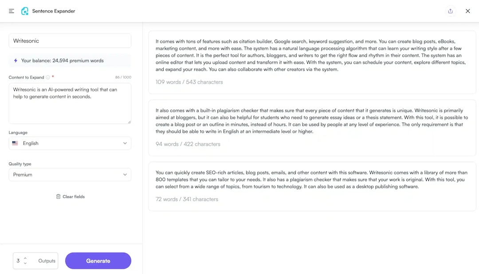This screenshot has height=274, width=479.
Task: Decrease Outputs with the down stepper arrow
Action: pos(25,263)
